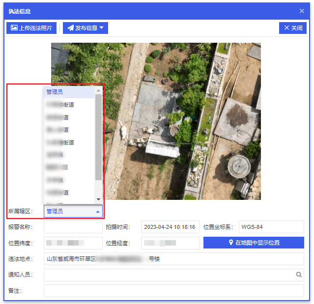Click the search magnifier in 通知人员 field
This screenshot has height=304, width=314.
pyautogui.click(x=299, y=275)
